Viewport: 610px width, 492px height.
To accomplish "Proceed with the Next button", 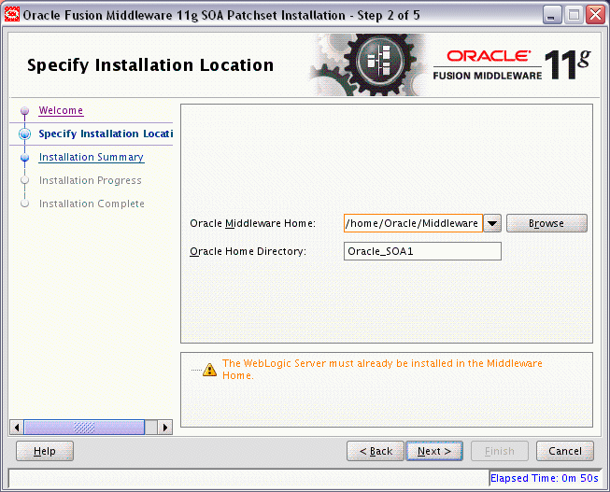I will 434,451.
